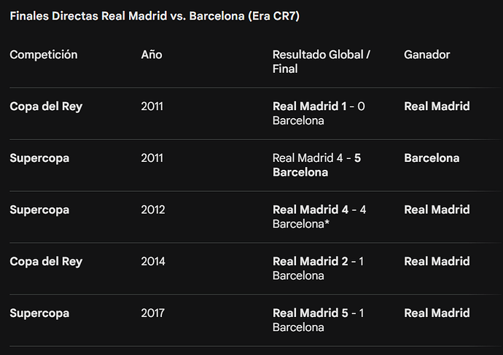Image resolution: width=503 pixels, height=355 pixels.
Task: Click the 2011 year in Copa del Rey row
Action: [x=152, y=106]
